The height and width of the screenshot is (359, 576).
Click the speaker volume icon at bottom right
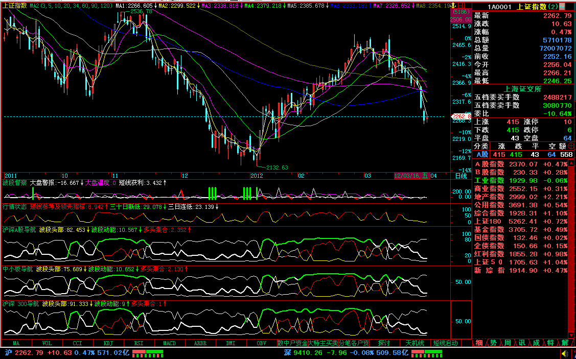click(x=565, y=353)
